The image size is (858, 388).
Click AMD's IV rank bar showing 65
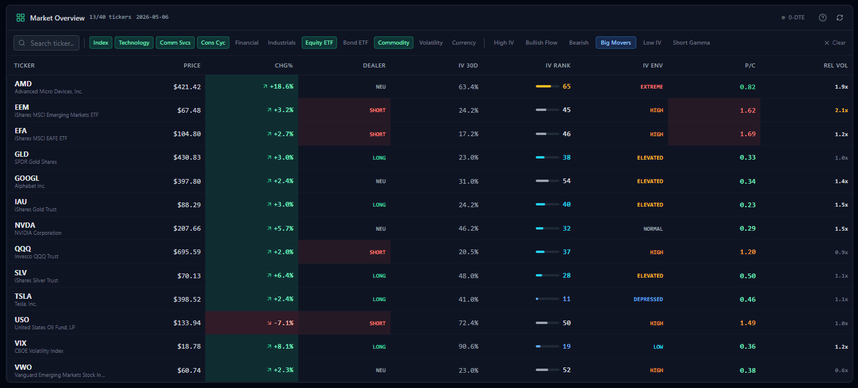[547, 86]
